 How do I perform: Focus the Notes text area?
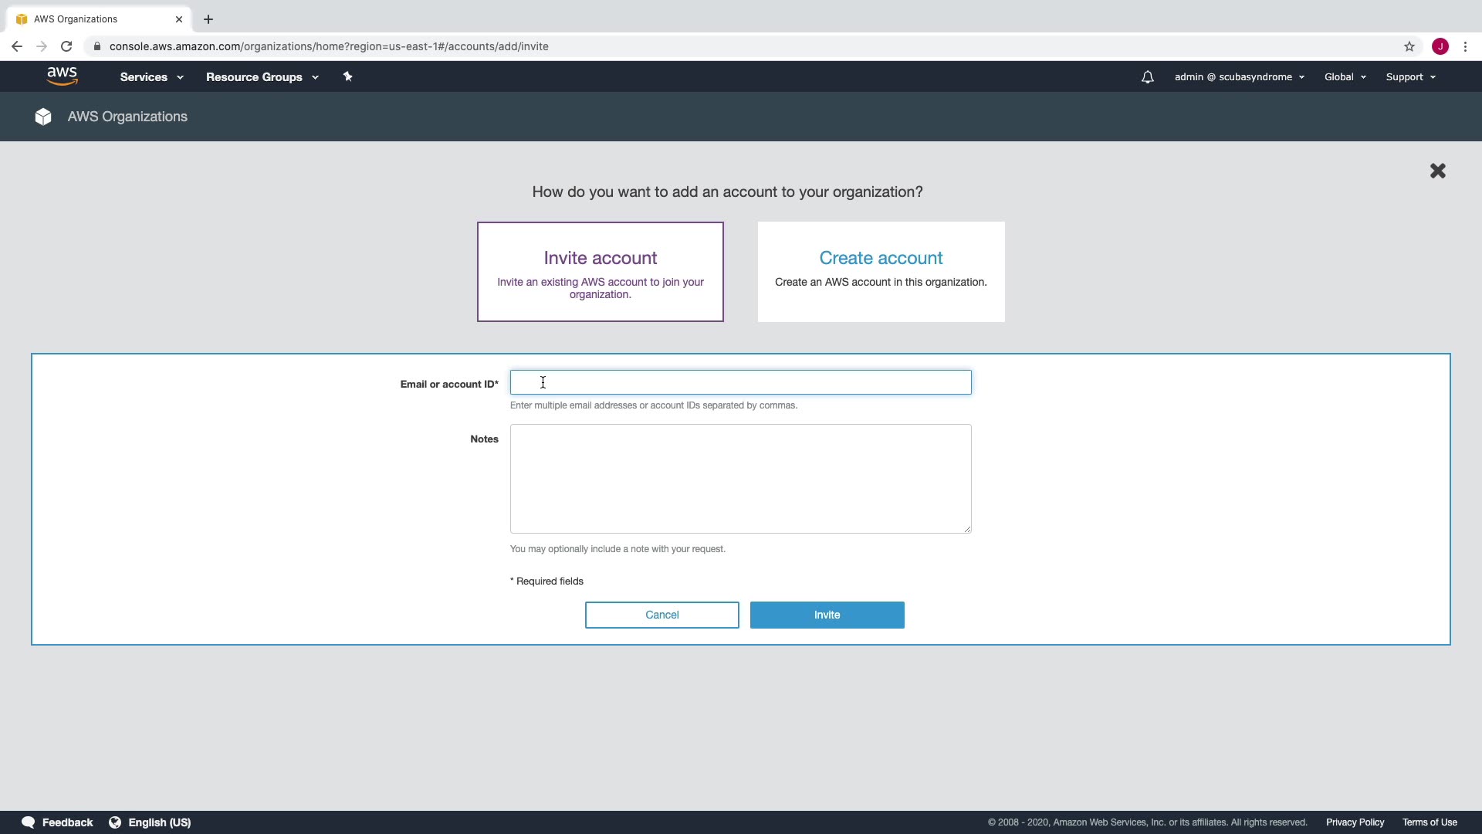[x=740, y=478]
